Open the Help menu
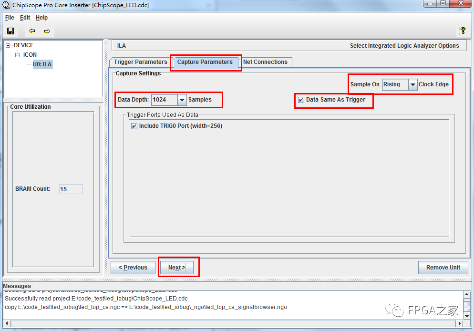 (41, 18)
